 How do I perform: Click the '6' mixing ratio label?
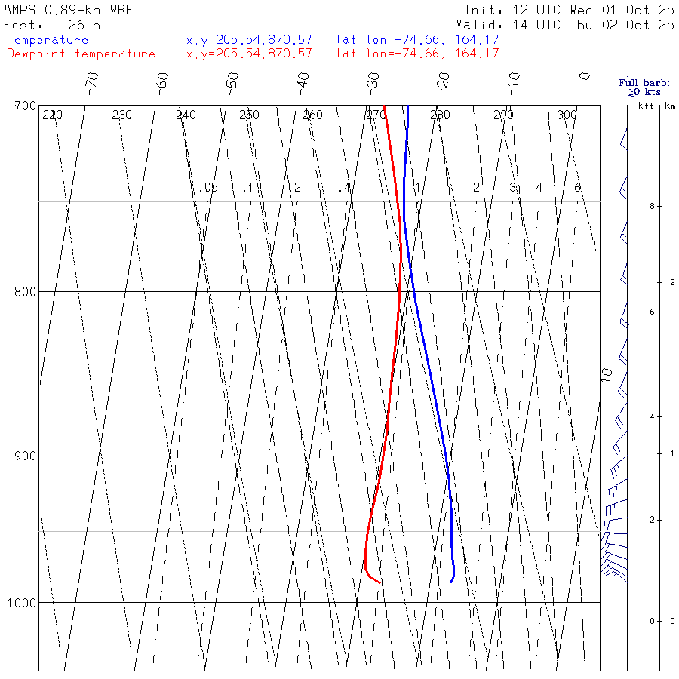click(x=577, y=188)
